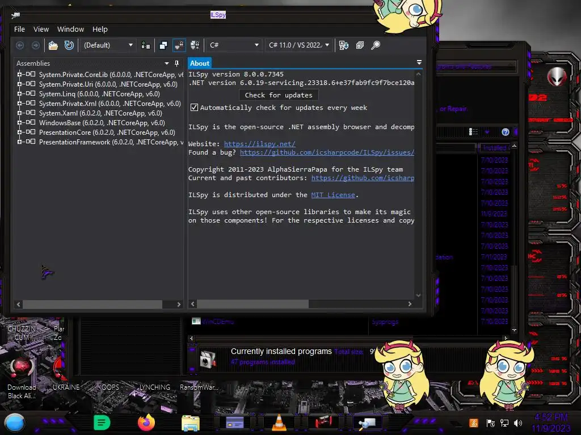Expand the WindowsBase tree node

19,122
